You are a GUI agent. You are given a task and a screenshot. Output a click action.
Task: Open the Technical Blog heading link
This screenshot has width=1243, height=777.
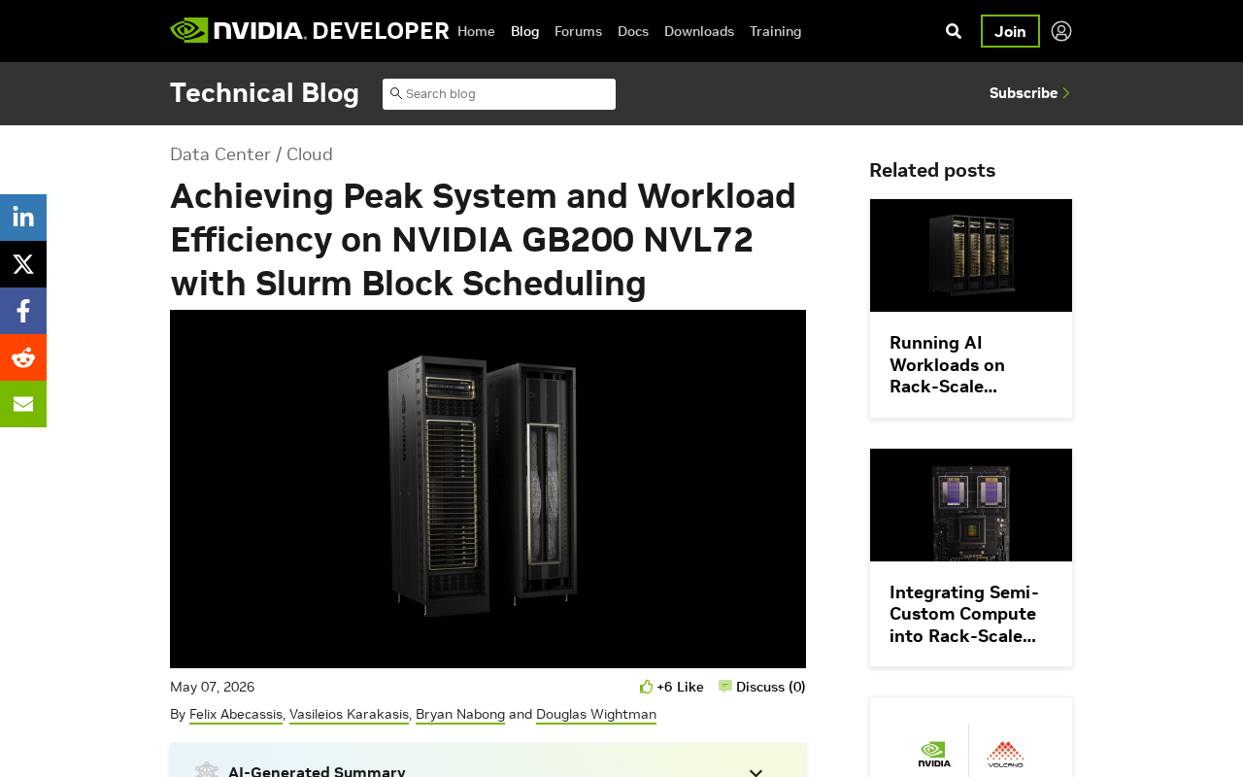point(264,93)
